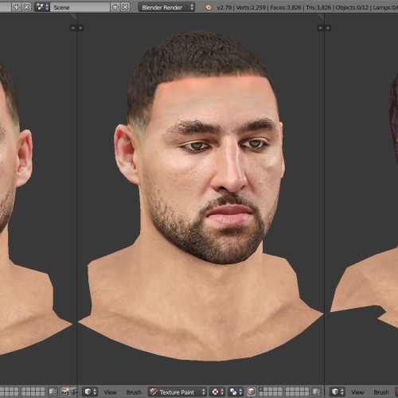Image resolution: width=398 pixels, height=398 pixels.
Task: Toggle lock camera and layers to scene
Action: coord(317,392)
